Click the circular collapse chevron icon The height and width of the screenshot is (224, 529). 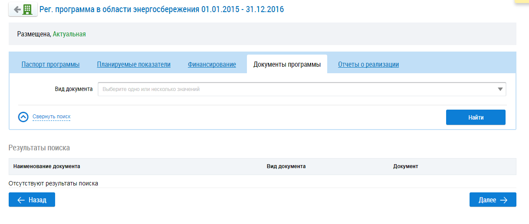coord(23,117)
